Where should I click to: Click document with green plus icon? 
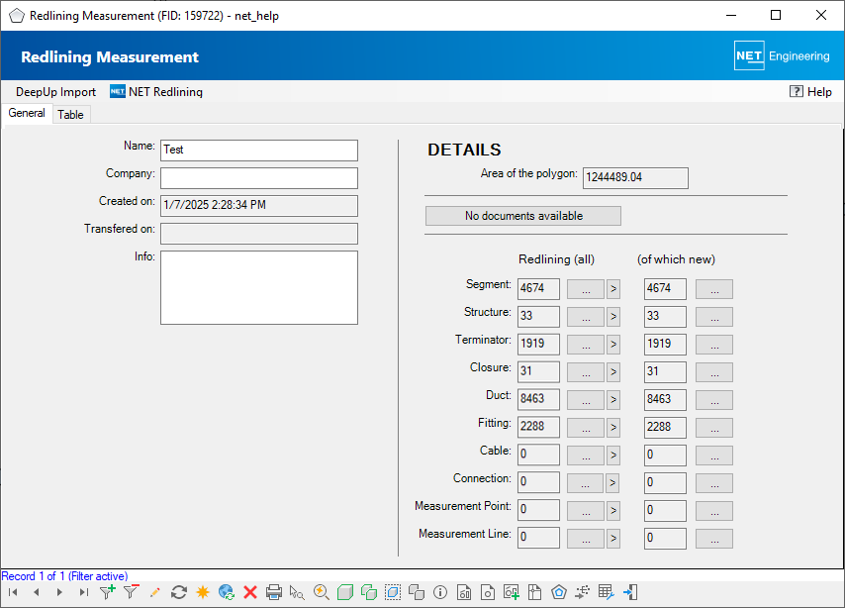tap(512, 592)
